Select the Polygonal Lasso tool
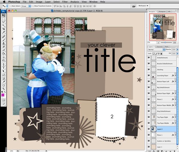This screenshot has width=179, height=152. [4, 22]
